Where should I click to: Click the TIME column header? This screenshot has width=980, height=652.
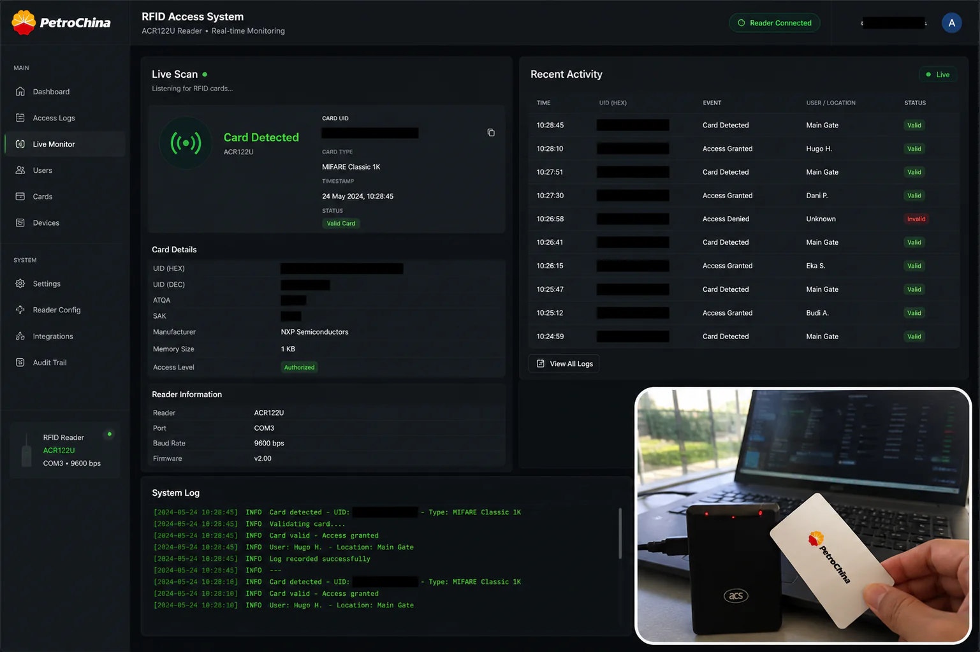(543, 103)
